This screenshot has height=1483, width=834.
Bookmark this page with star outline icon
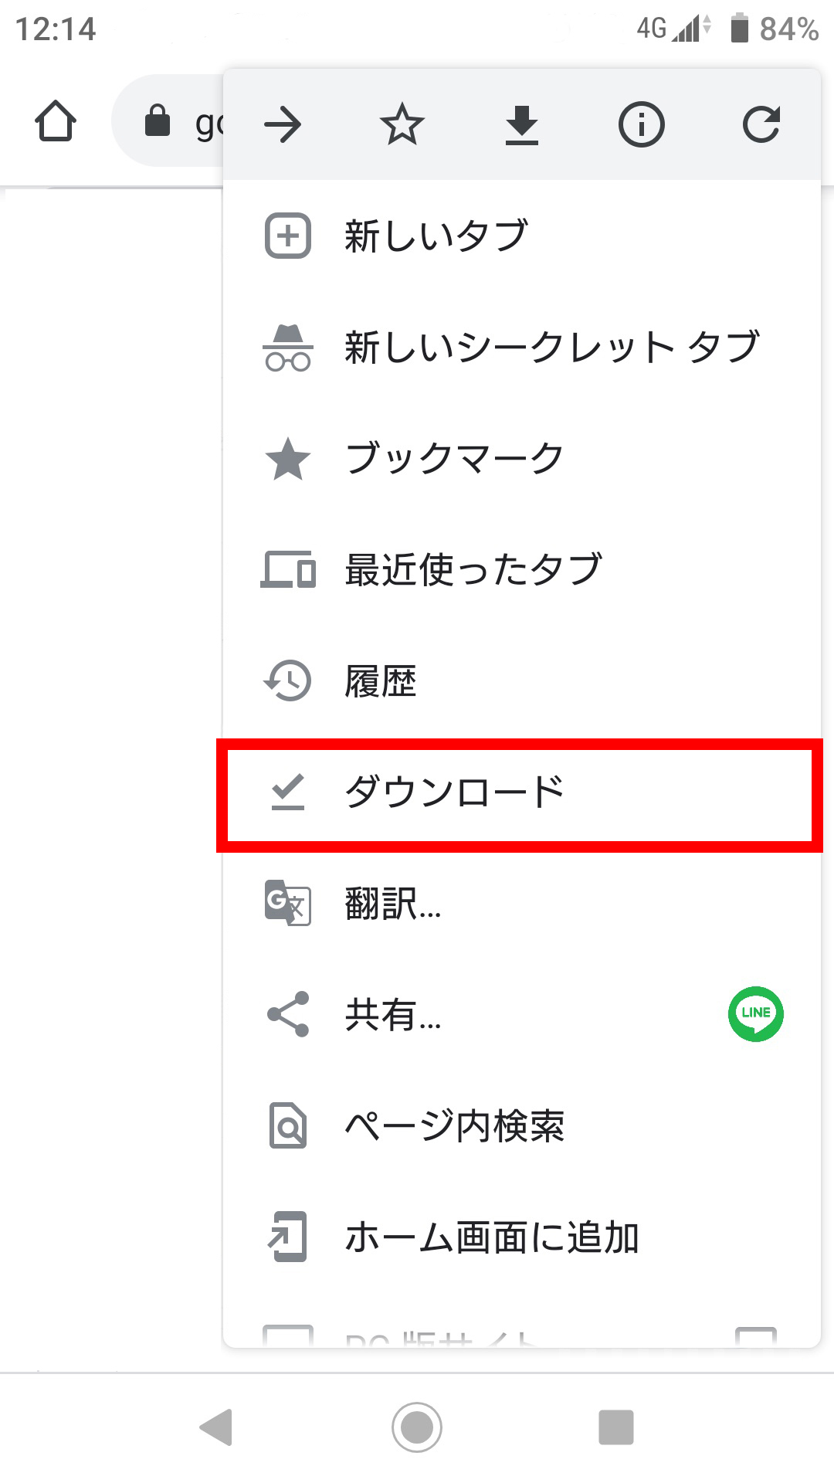pos(402,124)
